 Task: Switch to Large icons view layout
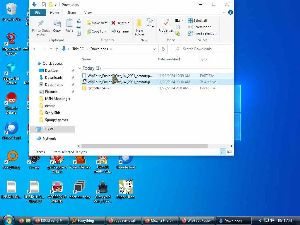[229, 152]
